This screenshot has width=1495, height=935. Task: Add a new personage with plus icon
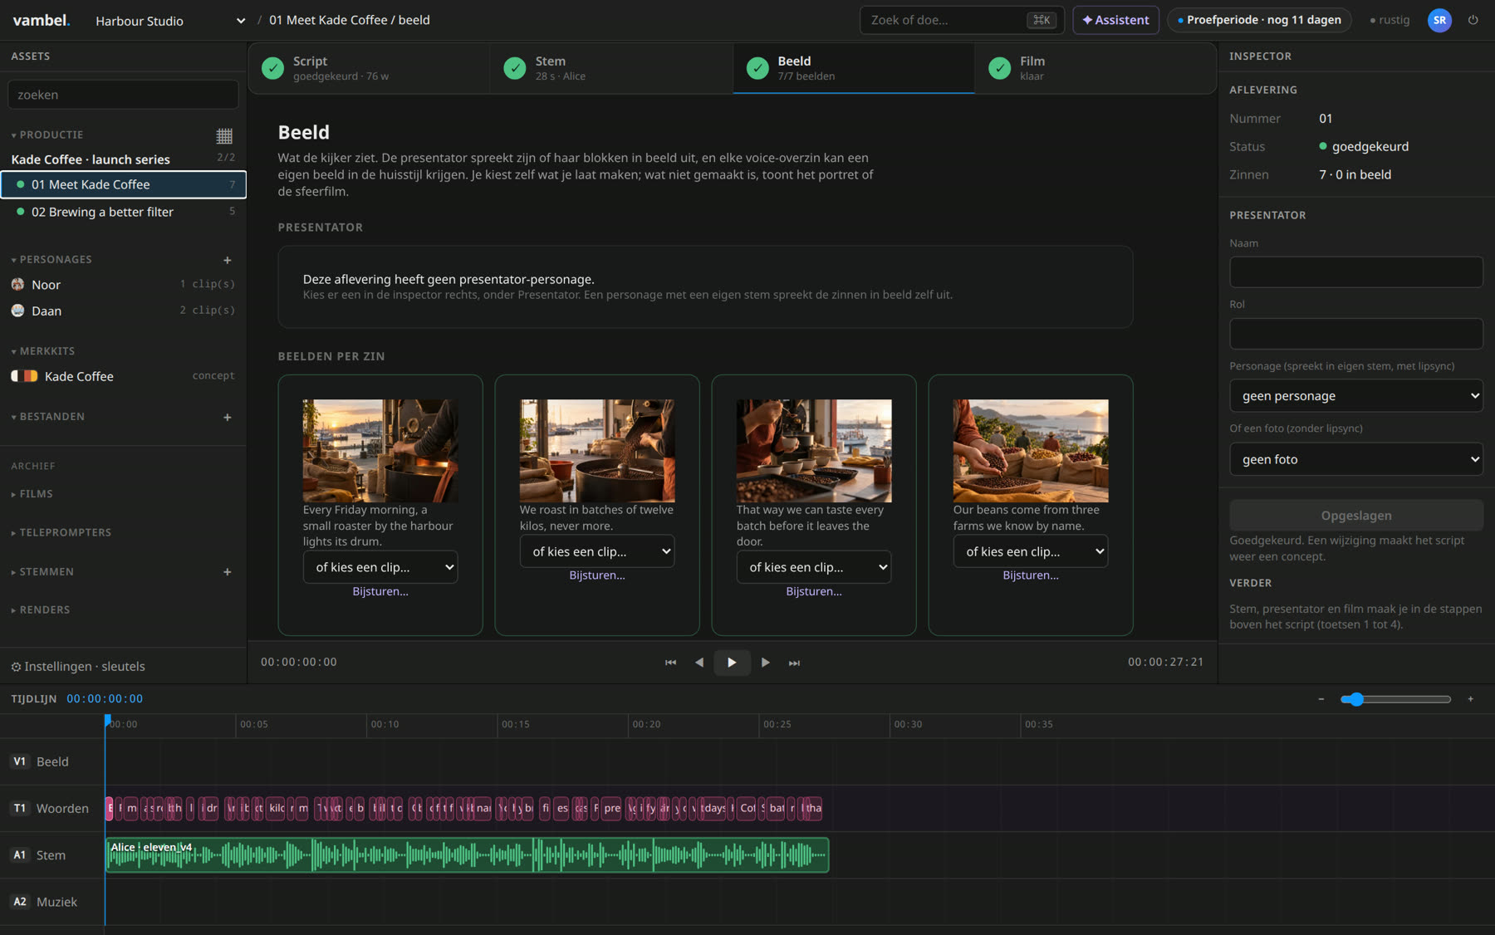coord(227,260)
